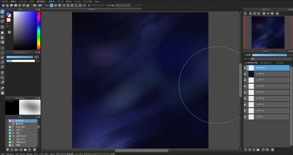
Task: Select the Bucket fill tool
Action: point(2,38)
